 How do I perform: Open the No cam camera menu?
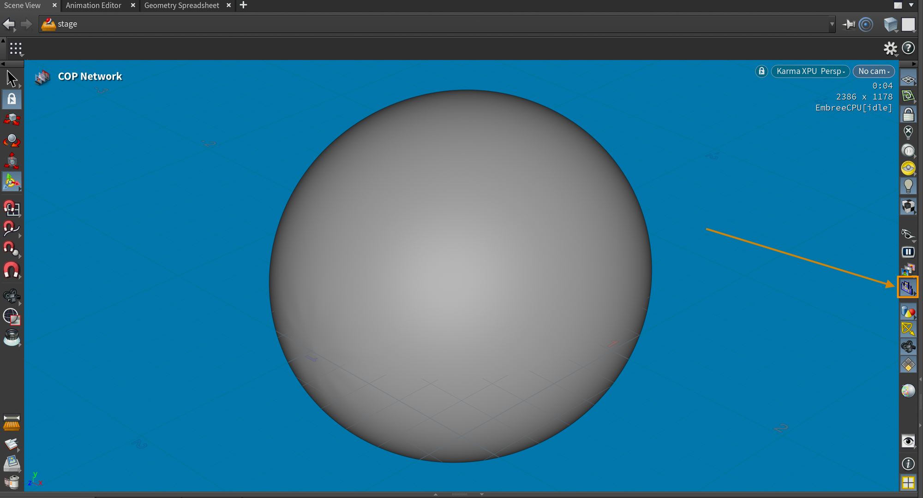point(874,71)
